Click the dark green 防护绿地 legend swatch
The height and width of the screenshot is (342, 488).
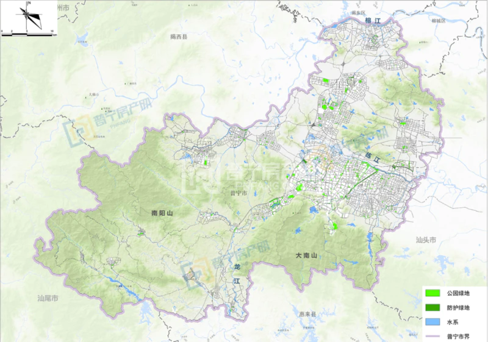pos(433,308)
